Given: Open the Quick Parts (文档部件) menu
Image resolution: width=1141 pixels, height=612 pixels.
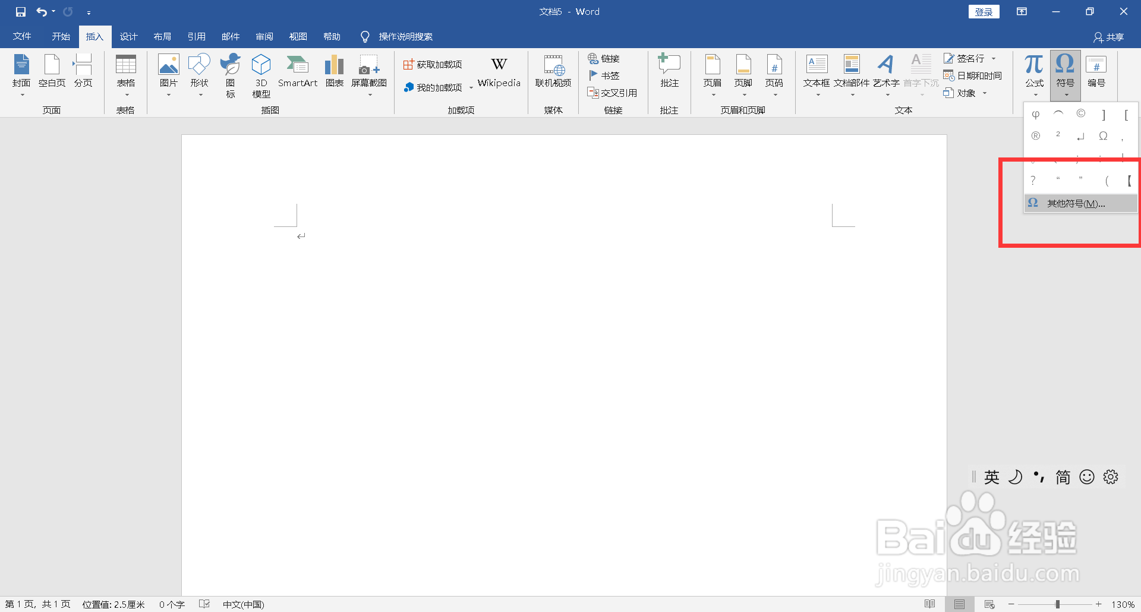Looking at the screenshot, I should (x=852, y=75).
